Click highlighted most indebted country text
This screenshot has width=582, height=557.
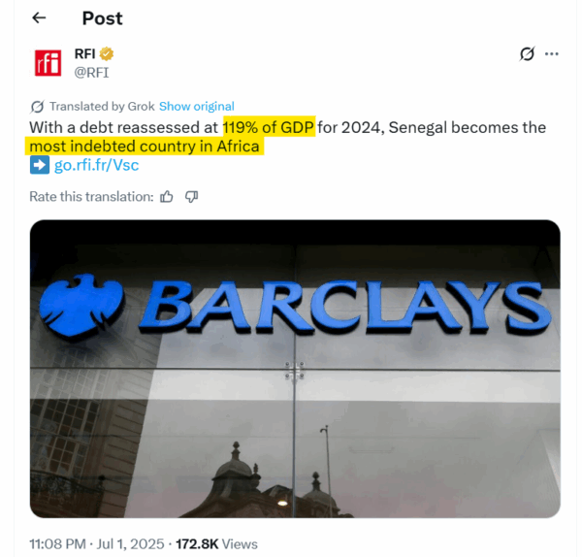point(145,147)
